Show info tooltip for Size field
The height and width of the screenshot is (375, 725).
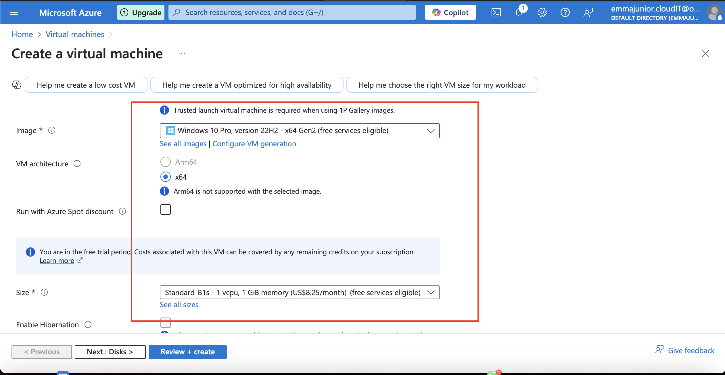pyautogui.click(x=44, y=292)
